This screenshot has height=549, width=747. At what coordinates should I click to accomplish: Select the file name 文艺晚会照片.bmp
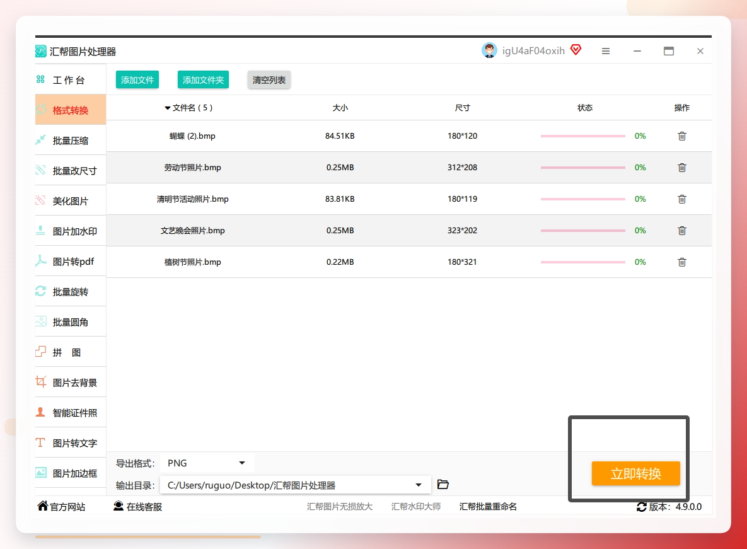(x=192, y=231)
